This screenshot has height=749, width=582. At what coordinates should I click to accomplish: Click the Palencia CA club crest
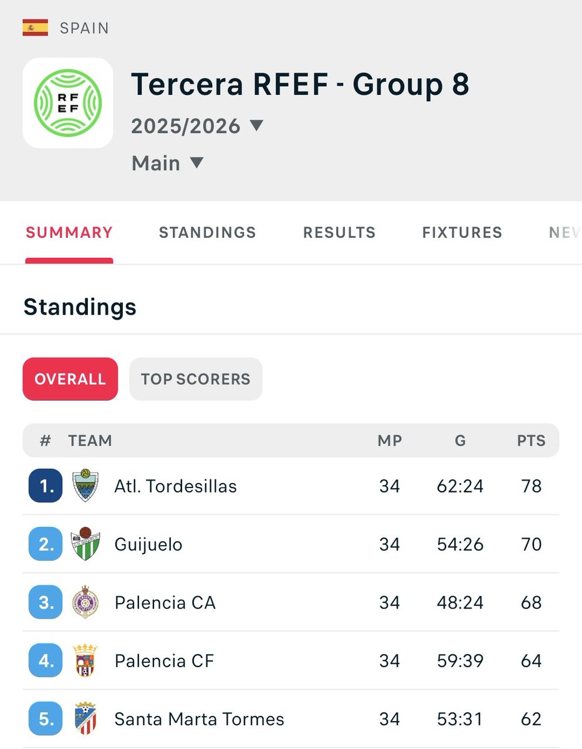[85, 602]
